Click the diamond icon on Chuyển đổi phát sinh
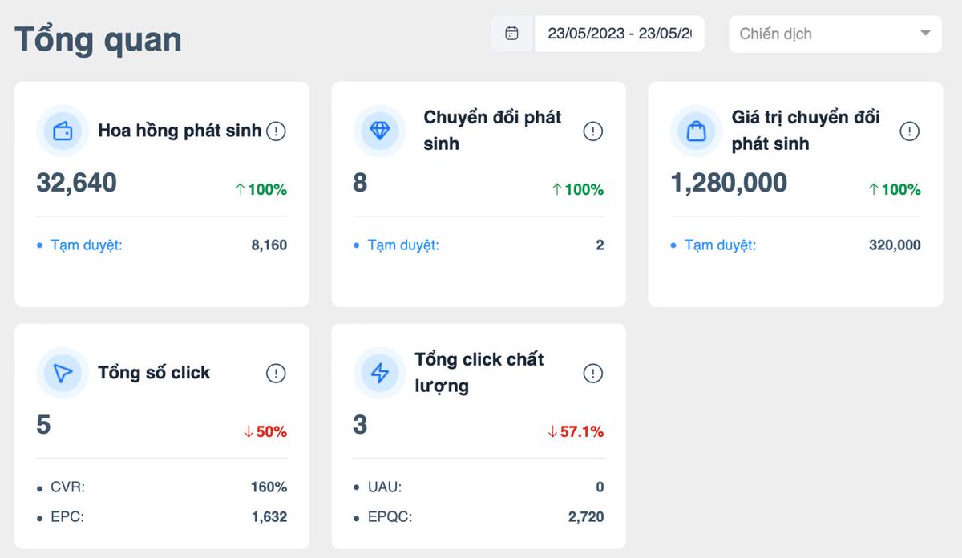Image resolution: width=962 pixels, height=558 pixels. point(379,131)
